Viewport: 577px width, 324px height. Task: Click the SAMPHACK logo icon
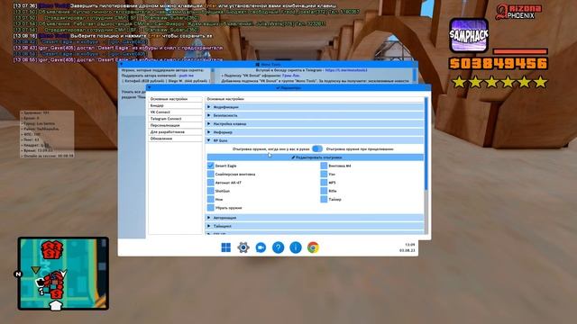pyautogui.click(x=469, y=36)
